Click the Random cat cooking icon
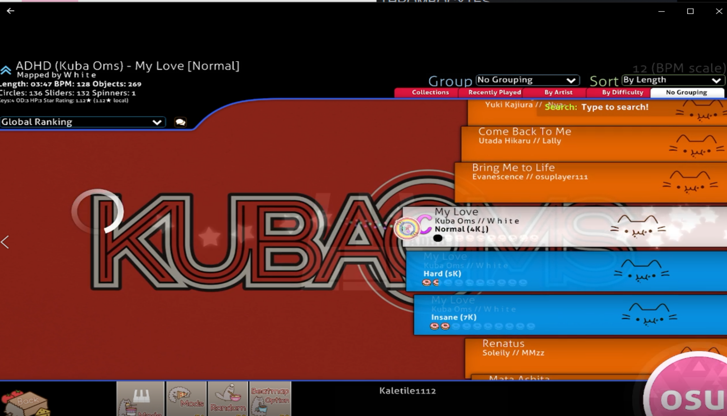The image size is (727, 416). (228, 399)
